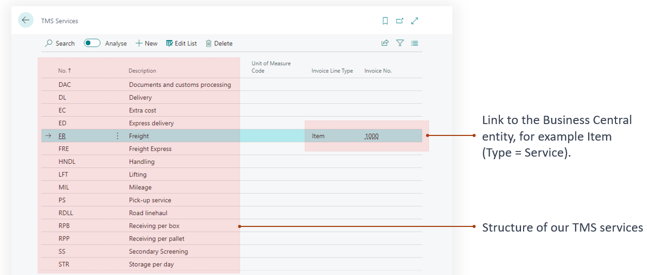Expand page to full screen
The height and width of the screenshot is (275, 647).
[x=415, y=21]
